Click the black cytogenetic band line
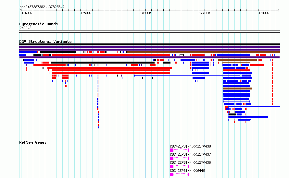289x178 pixels. (149, 31)
